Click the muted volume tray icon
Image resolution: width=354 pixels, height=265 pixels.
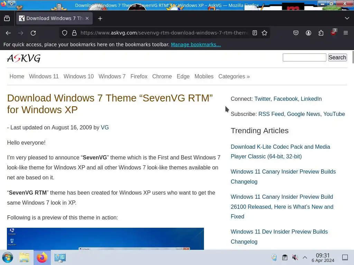[x=295, y=257]
